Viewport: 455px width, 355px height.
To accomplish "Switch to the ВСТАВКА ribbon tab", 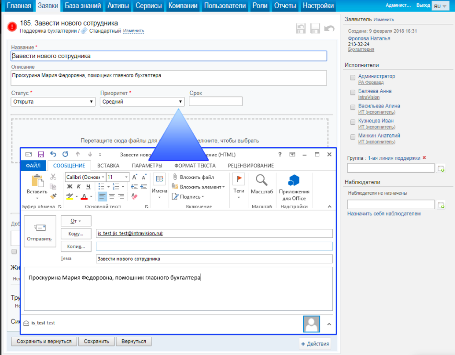I will coord(108,166).
